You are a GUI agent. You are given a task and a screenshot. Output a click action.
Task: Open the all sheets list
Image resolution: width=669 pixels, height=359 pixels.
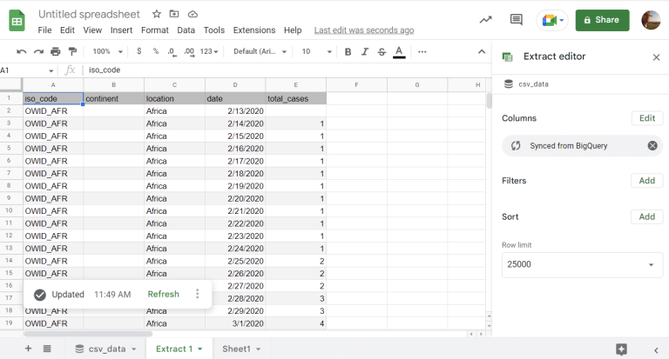coord(47,349)
